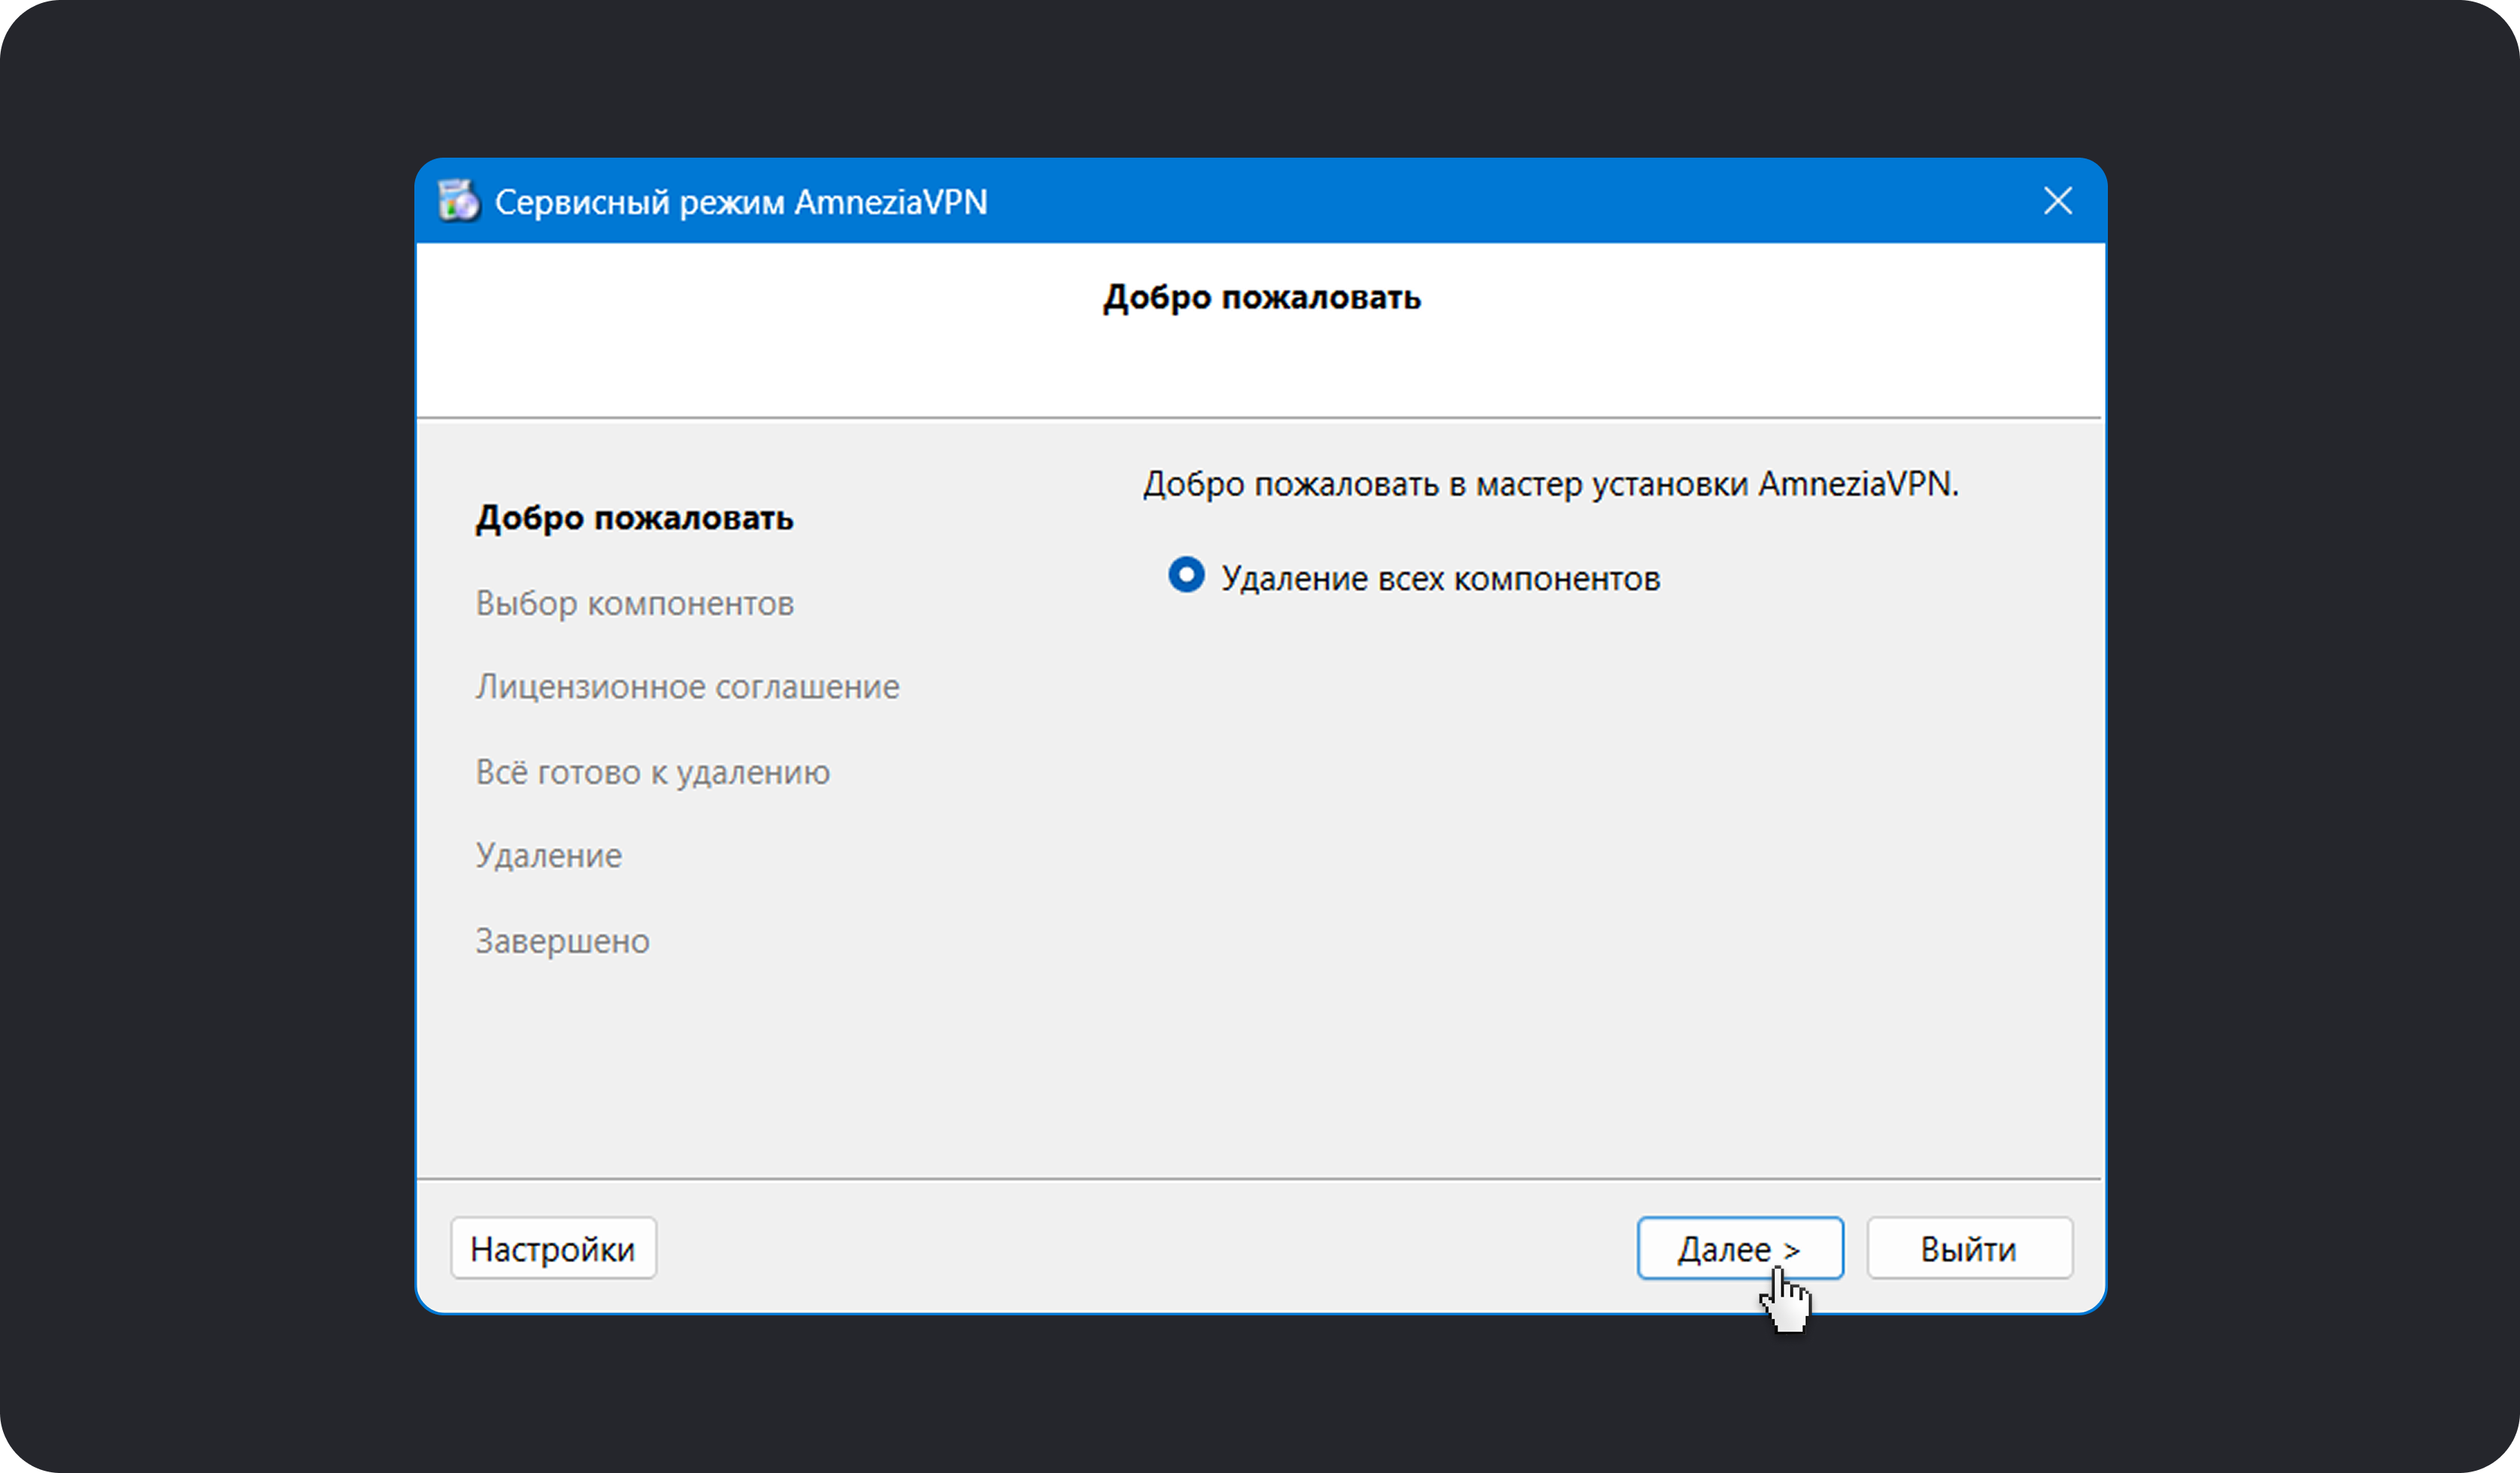Open 'Настройки' at the bottom left

pyautogui.click(x=553, y=1248)
